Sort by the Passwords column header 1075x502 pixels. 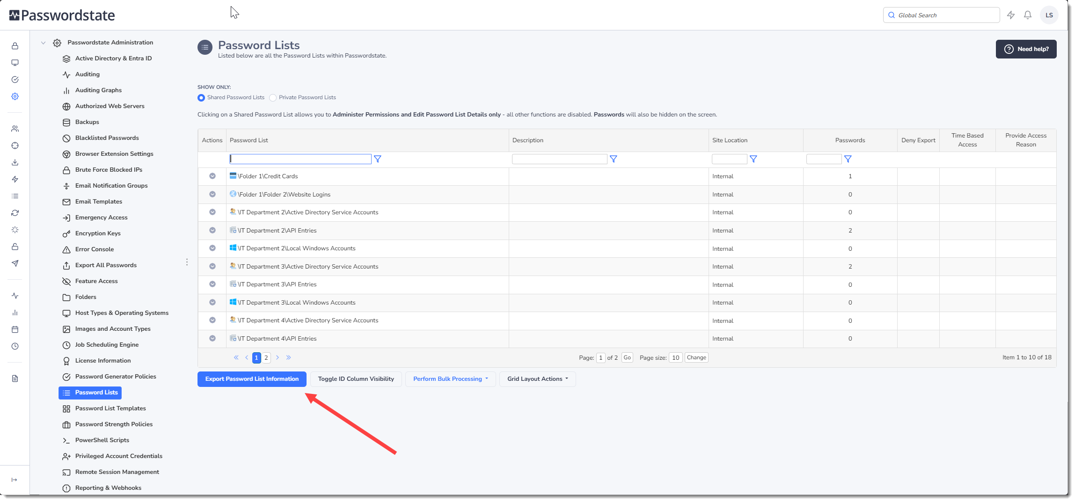[850, 140]
